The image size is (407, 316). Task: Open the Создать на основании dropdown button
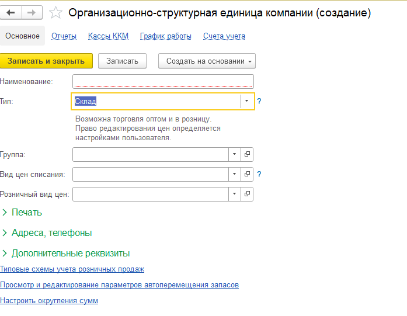[x=207, y=61]
